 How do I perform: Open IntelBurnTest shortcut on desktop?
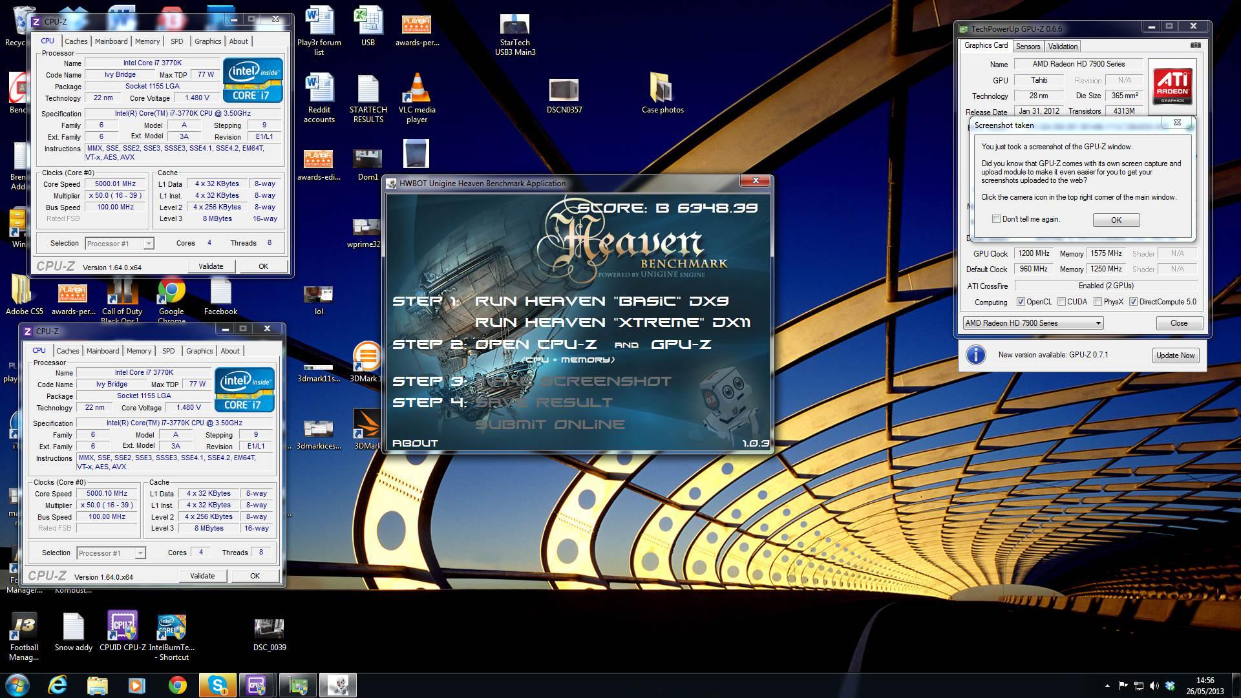172,636
